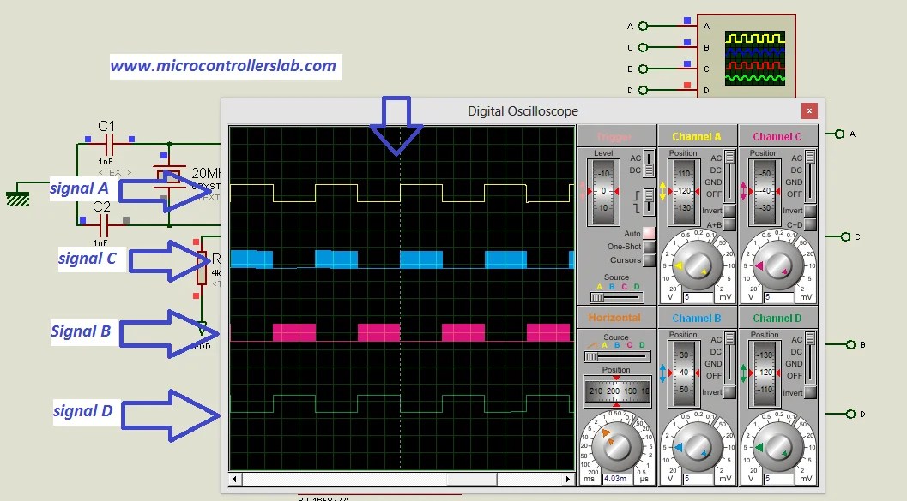
Task: Click the yellow Channel A position arrow icon
Action: tap(663, 191)
